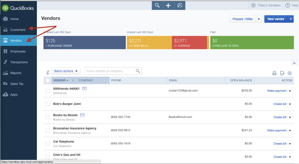Image resolution: width=299 pixels, height=164 pixels.
Task: Print the vendor list
Action: point(274,73)
